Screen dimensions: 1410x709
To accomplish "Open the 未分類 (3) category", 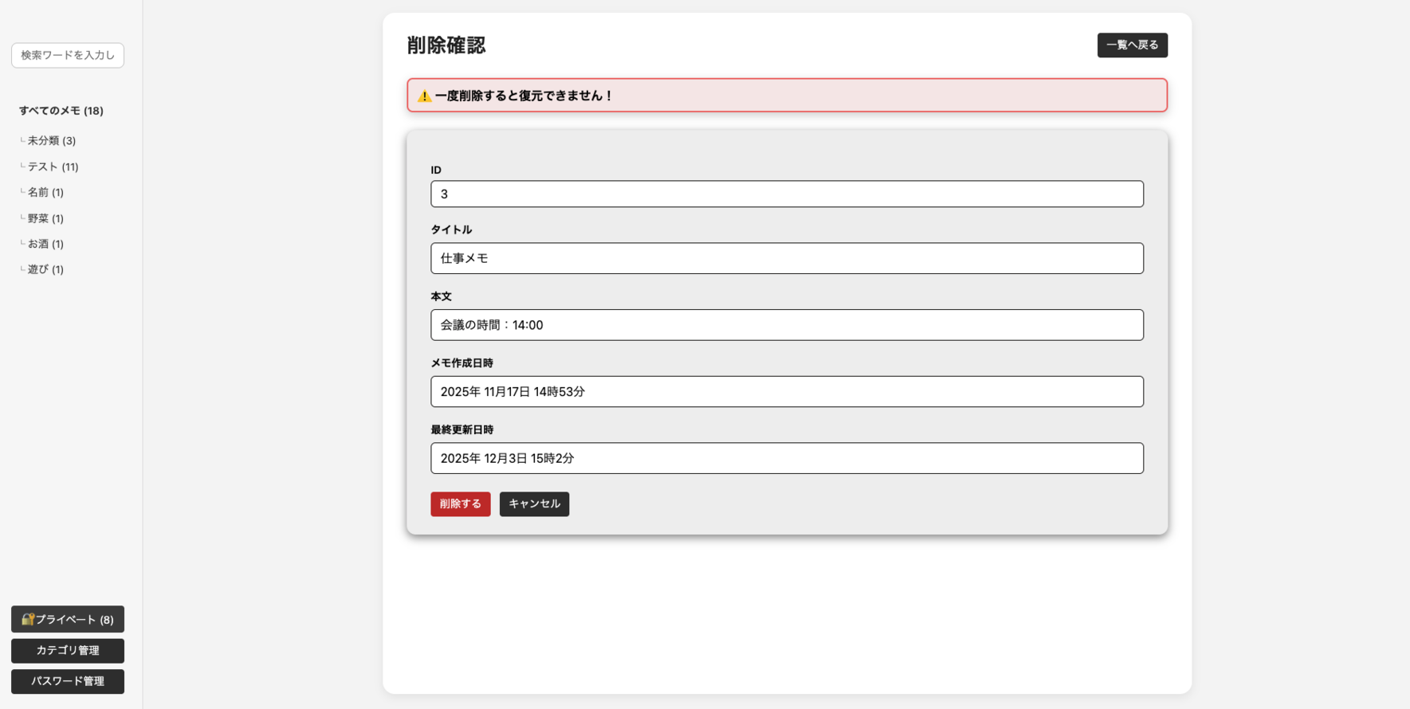I will click(52, 141).
